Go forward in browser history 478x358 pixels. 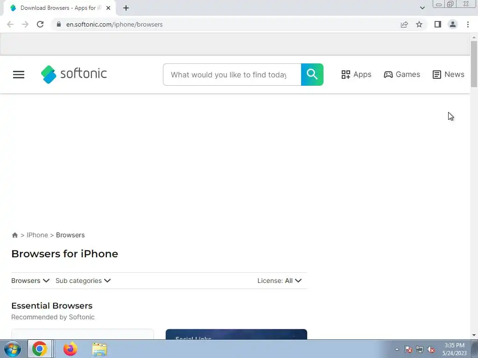pyautogui.click(x=25, y=24)
